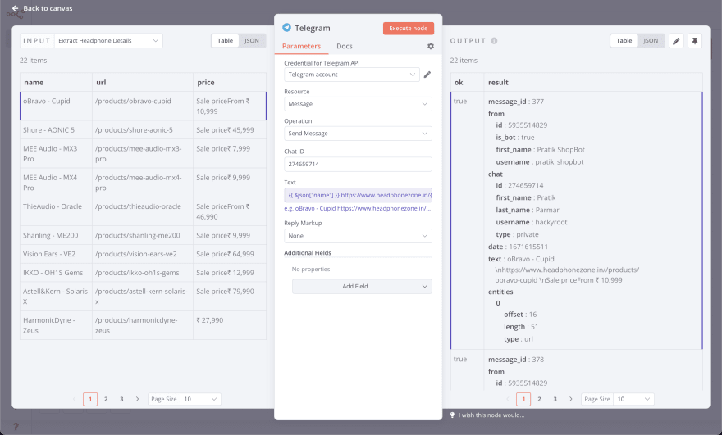The width and height of the screenshot is (722, 435).
Task: Select output page 1 button
Action: [523, 399]
